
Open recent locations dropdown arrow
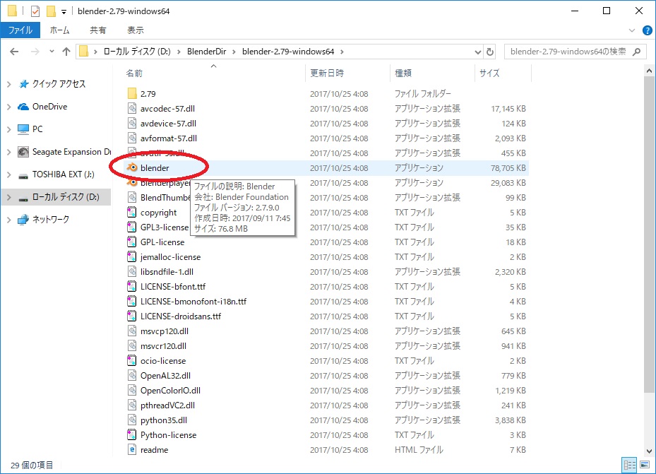pos(52,52)
